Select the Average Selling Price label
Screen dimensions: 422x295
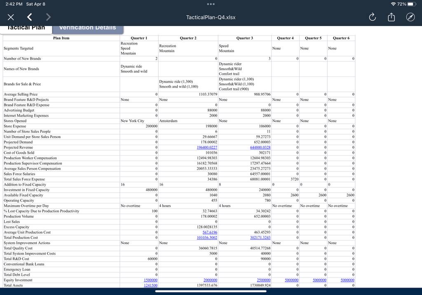[21, 94]
